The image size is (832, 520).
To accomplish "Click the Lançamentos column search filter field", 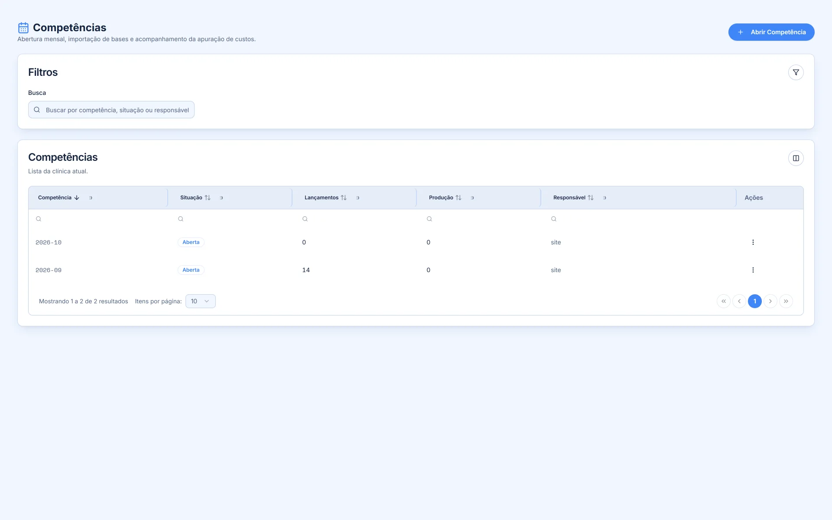I will pos(354,219).
